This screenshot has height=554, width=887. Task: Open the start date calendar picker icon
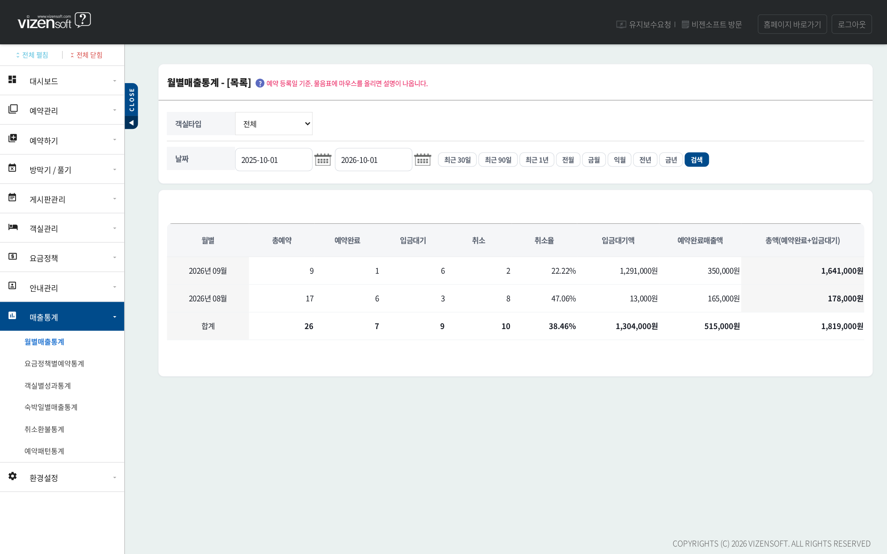(x=323, y=160)
